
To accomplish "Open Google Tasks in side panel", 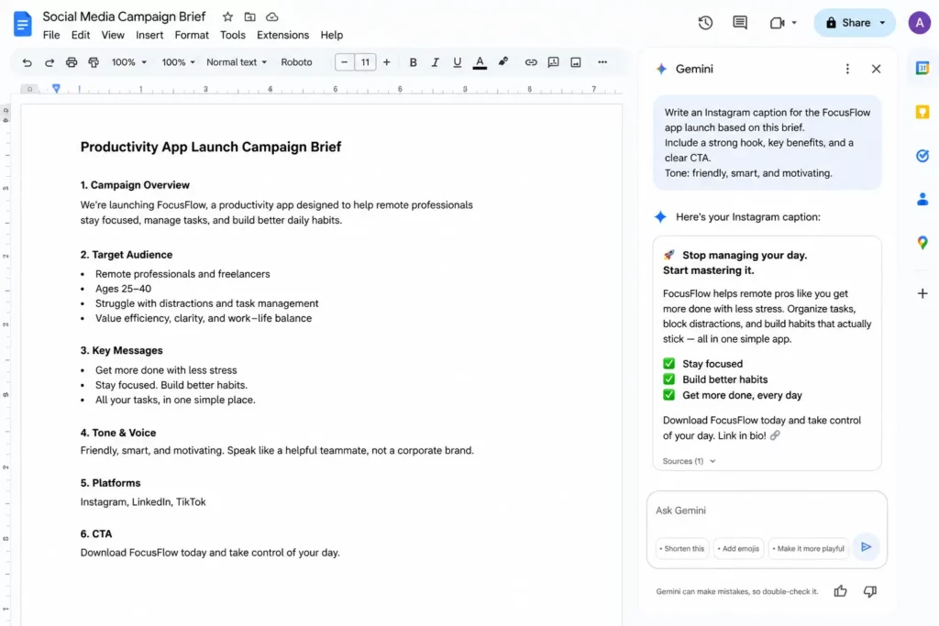I will point(922,156).
